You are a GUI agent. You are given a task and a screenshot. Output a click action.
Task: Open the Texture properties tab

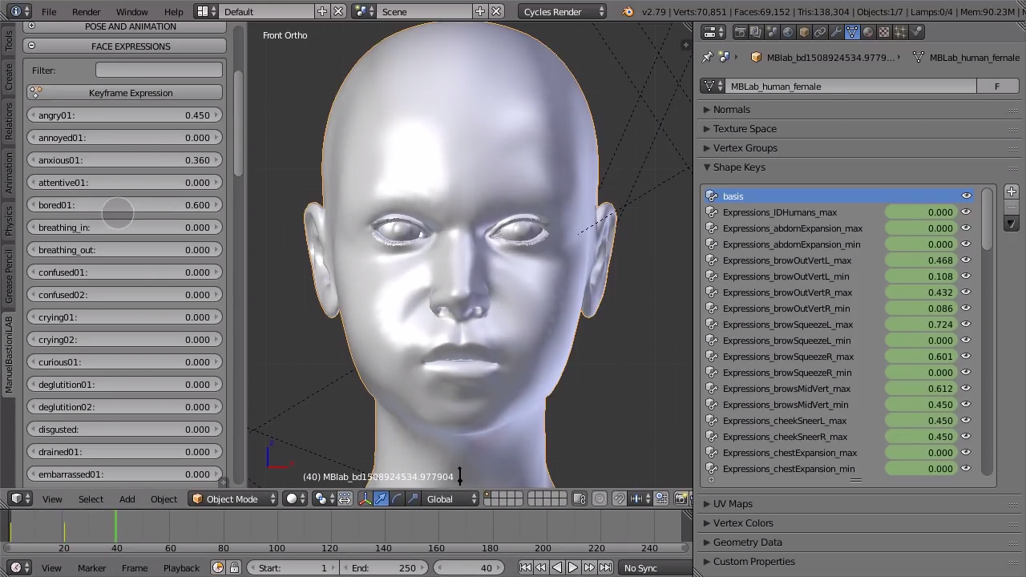[883, 31]
